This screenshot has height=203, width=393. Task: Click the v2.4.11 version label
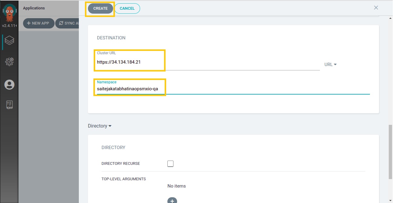pyautogui.click(x=9, y=26)
